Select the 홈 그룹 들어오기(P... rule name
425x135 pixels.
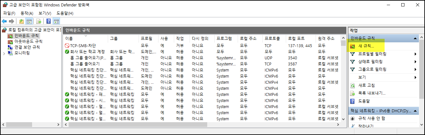coord(88,58)
